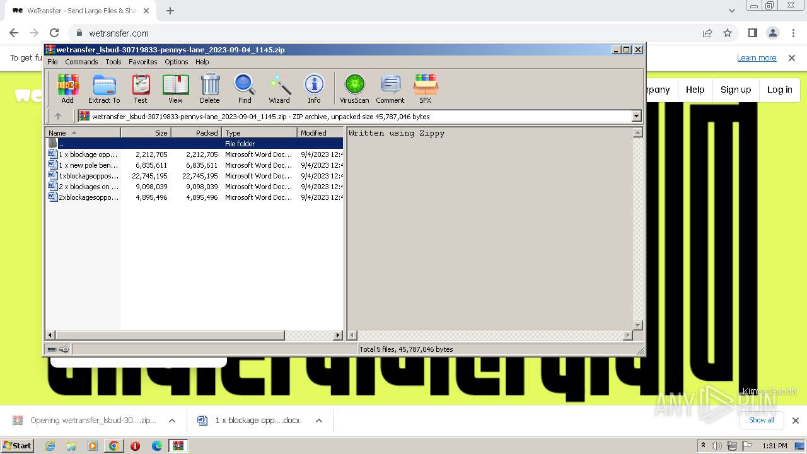Click the Delete trash can icon
Image resolution: width=807 pixels, height=454 pixels.
coord(210,88)
